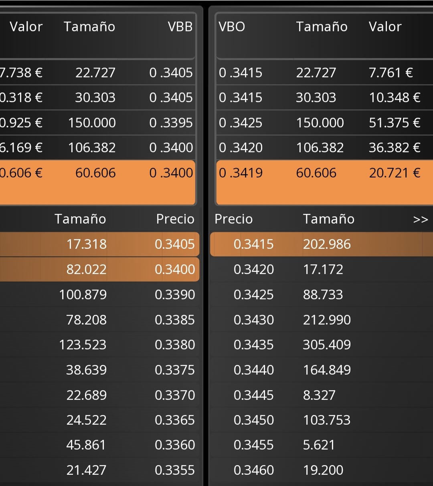Click the right-panel Valor column header
Image resolution: width=433 pixels, height=486 pixels.
click(x=385, y=26)
